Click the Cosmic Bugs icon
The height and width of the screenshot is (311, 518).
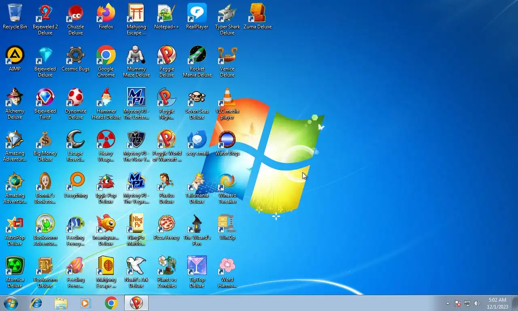pos(76,59)
